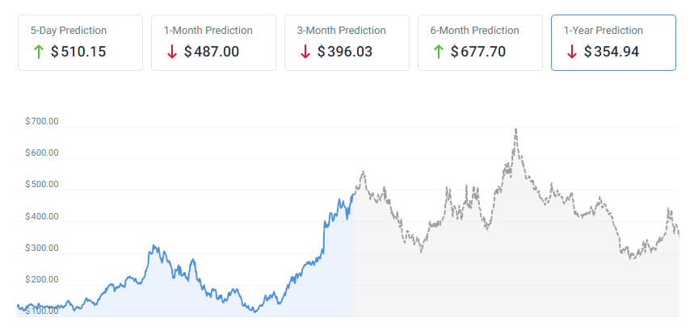Viewport: 694px width, 334px height.
Task: Select the 1-Month Prediction card
Action: 213,42
